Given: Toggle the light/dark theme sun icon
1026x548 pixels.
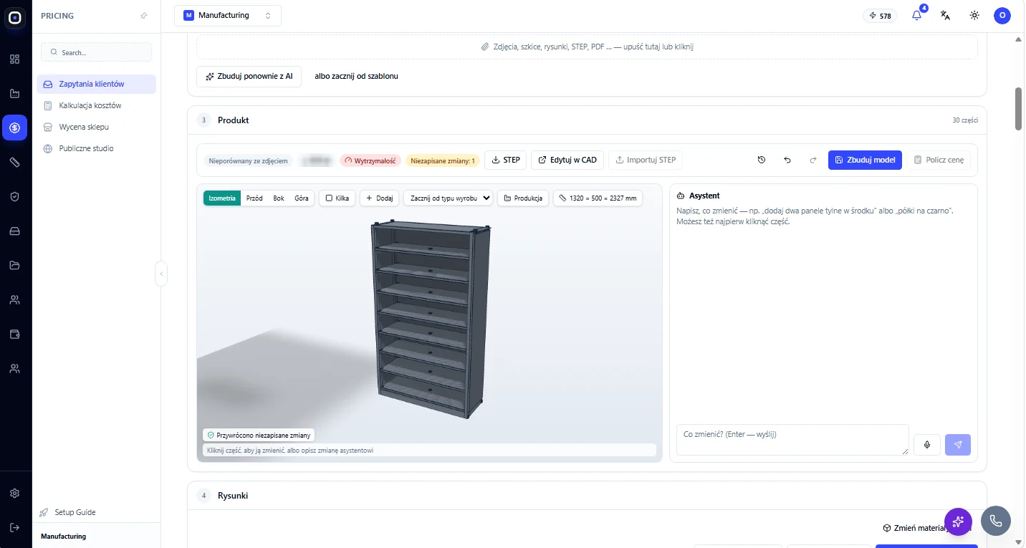Looking at the screenshot, I should pyautogui.click(x=974, y=15).
